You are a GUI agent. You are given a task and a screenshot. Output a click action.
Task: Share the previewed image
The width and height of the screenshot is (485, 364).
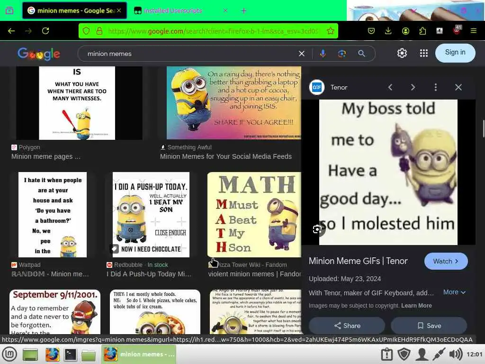coord(347,326)
